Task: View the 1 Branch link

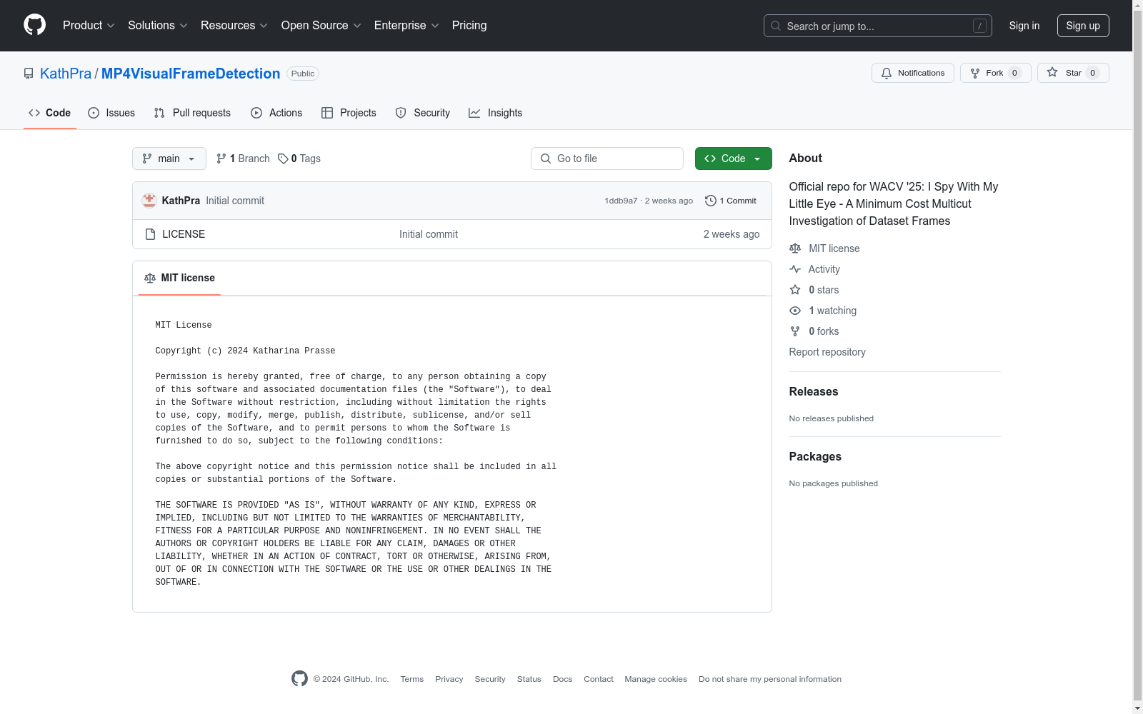Action: pyautogui.click(x=243, y=159)
